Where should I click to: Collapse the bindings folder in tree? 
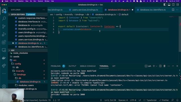point(21,75)
